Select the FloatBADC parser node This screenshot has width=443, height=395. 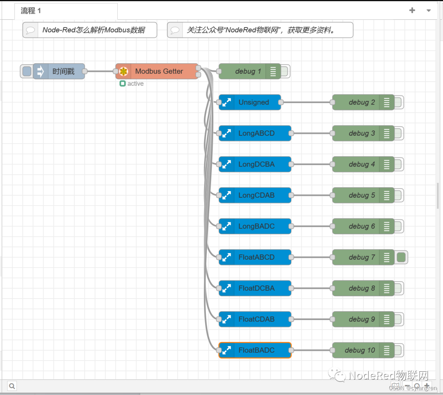pos(255,350)
